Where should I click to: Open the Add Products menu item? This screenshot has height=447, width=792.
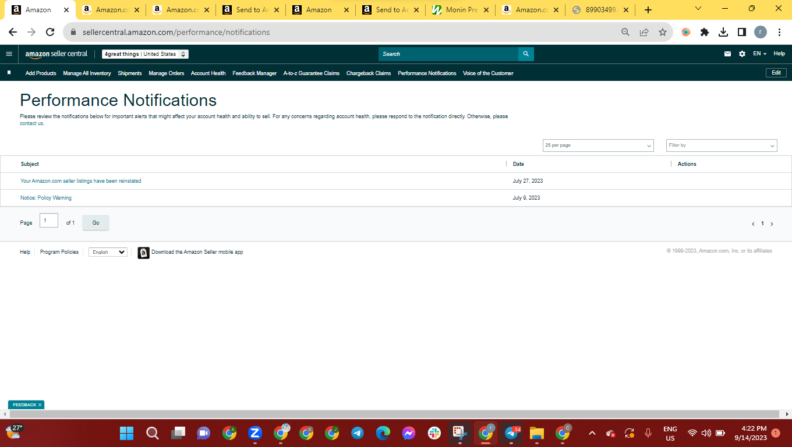click(41, 73)
